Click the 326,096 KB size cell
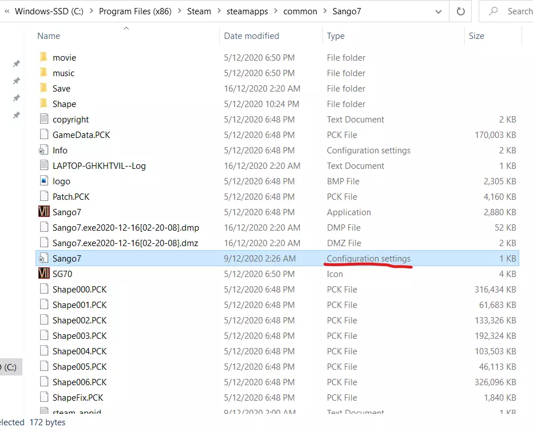 tap(495, 382)
